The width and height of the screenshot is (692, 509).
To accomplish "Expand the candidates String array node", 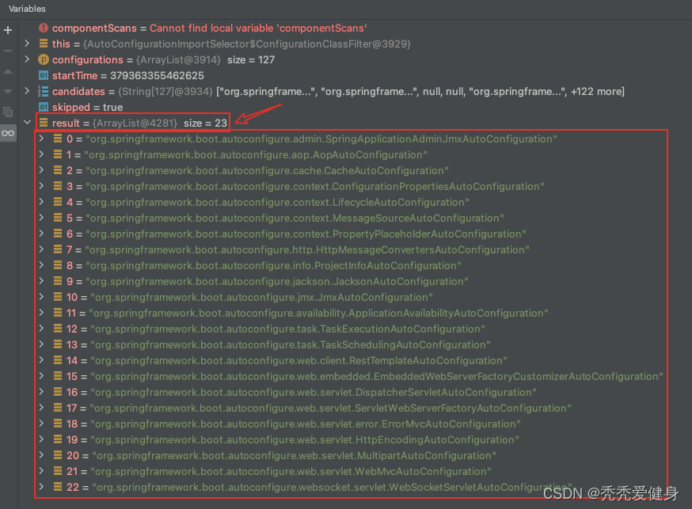I will point(28,91).
